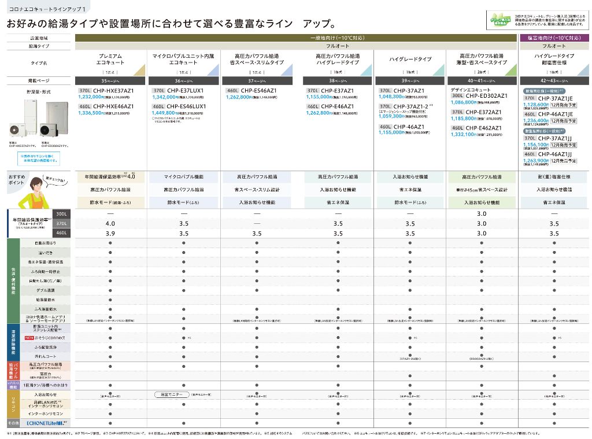Click the price 1,336,500円
Viewport: 592px width, 439px height.
pos(91,113)
